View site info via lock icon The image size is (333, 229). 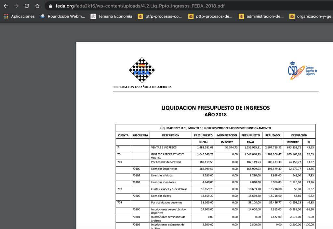click(50, 6)
